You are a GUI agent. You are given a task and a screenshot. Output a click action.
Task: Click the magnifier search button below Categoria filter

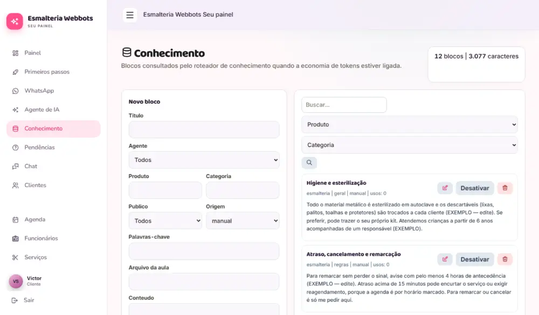pyautogui.click(x=309, y=162)
